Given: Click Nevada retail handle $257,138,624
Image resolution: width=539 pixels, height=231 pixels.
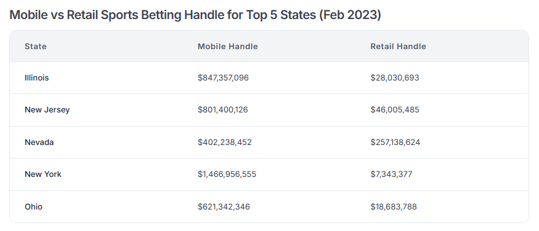Looking at the screenshot, I should point(395,143).
